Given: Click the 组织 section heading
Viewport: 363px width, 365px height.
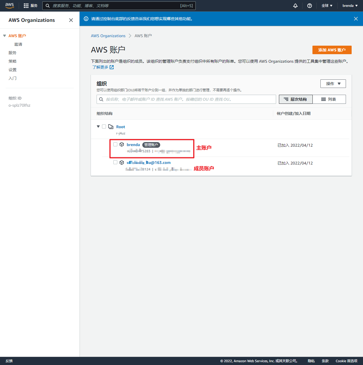Looking at the screenshot, I should click(x=102, y=84).
